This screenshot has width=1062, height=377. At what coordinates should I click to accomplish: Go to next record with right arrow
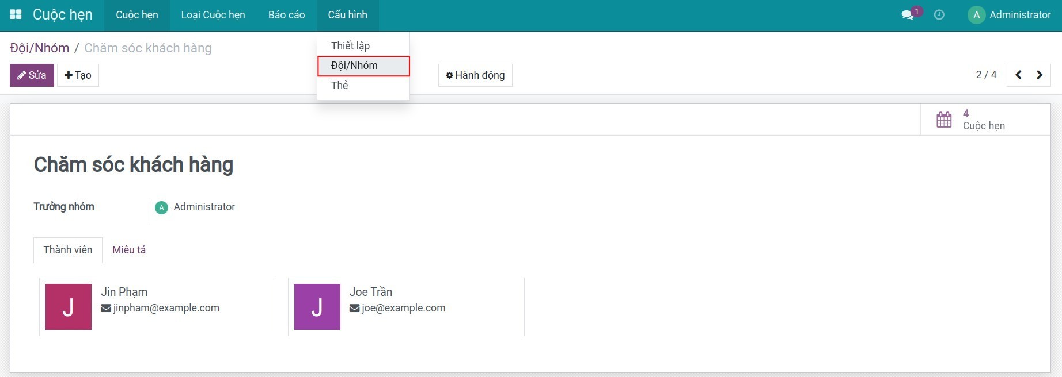pyautogui.click(x=1040, y=75)
